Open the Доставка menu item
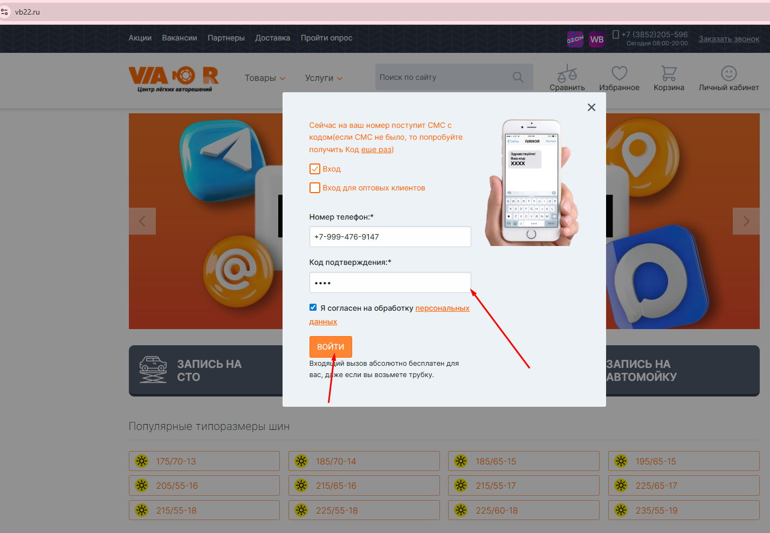Image resolution: width=770 pixels, height=533 pixels. 272,38
